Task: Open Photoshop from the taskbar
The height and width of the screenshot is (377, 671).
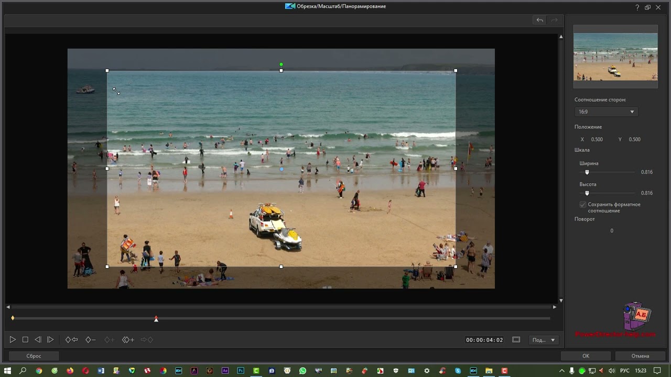Action: [x=241, y=371]
